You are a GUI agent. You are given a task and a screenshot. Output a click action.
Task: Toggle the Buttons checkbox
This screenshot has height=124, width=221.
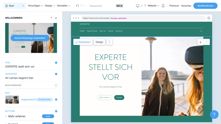(56, 111)
